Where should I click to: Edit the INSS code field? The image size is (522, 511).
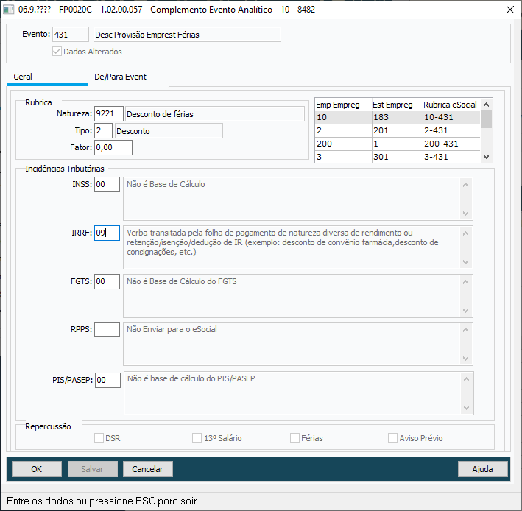coord(107,184)
